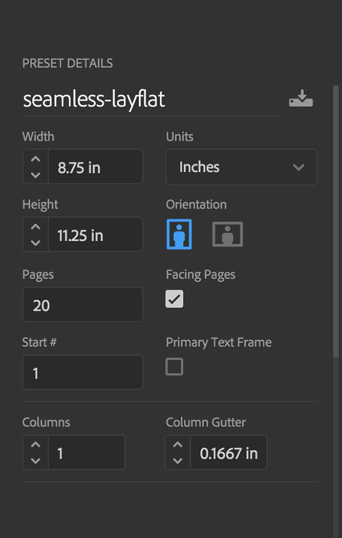Increase Columns count with up arrow

(x=36, y=444)
